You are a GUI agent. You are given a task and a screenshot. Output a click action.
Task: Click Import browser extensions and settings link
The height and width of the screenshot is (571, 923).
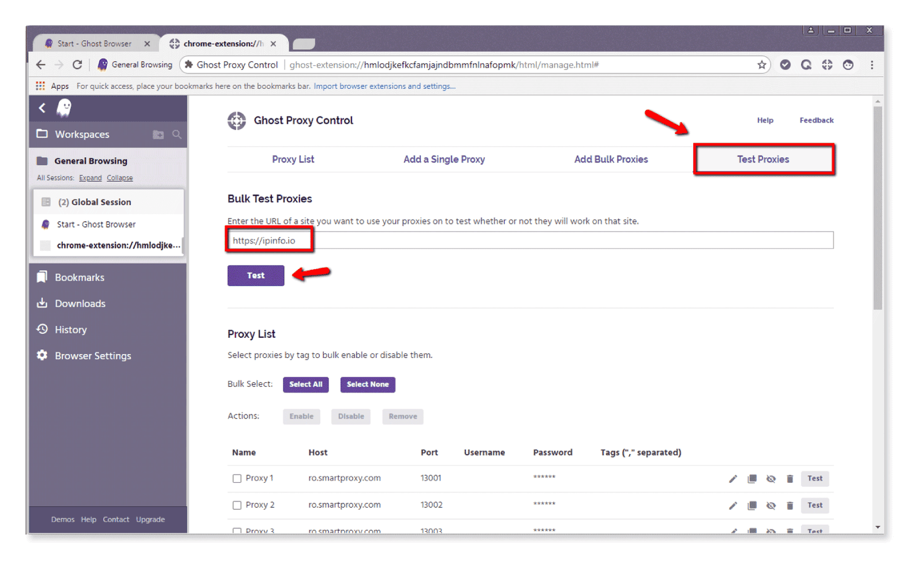click(x=384, y=86)
